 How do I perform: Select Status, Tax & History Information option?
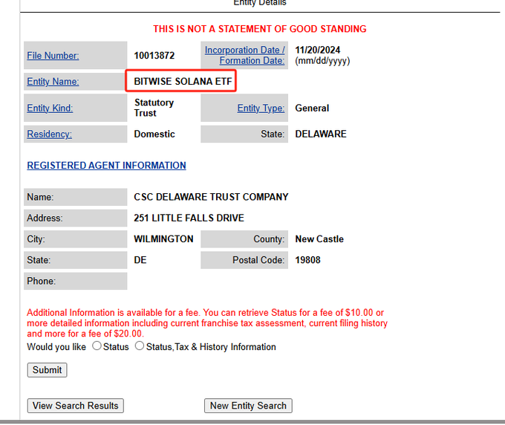(140, 345)
